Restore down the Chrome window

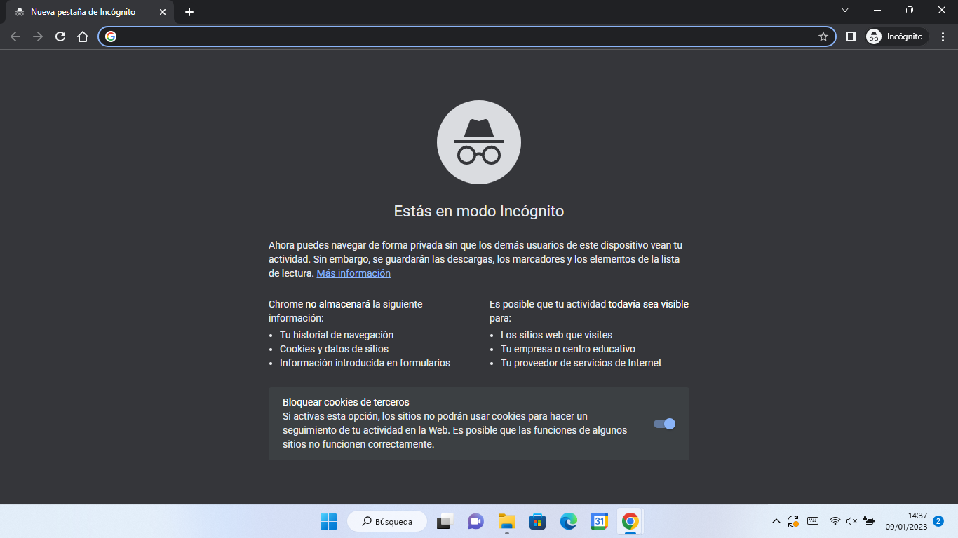point(910,10)
